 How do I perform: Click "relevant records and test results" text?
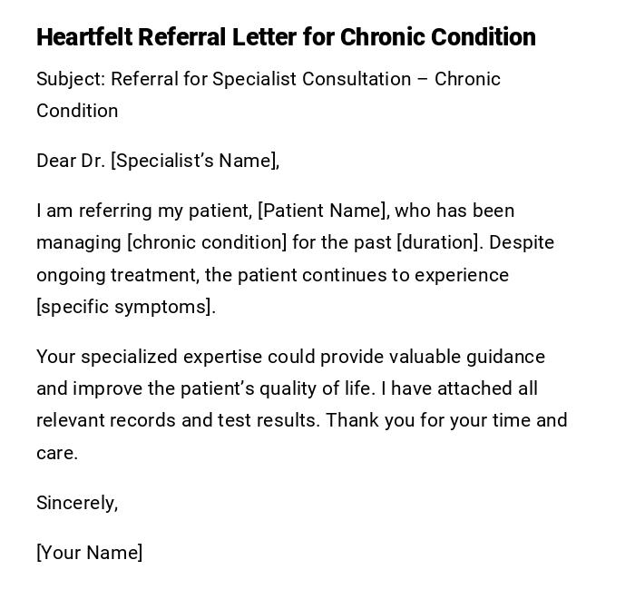[178, 420]
